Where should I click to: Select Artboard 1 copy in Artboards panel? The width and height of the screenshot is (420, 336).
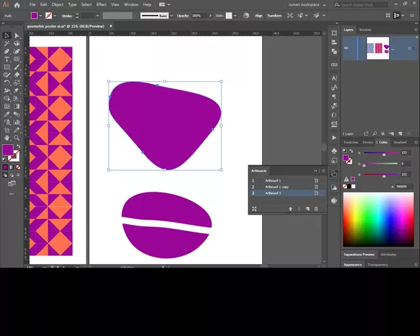[x=277, y=187]
